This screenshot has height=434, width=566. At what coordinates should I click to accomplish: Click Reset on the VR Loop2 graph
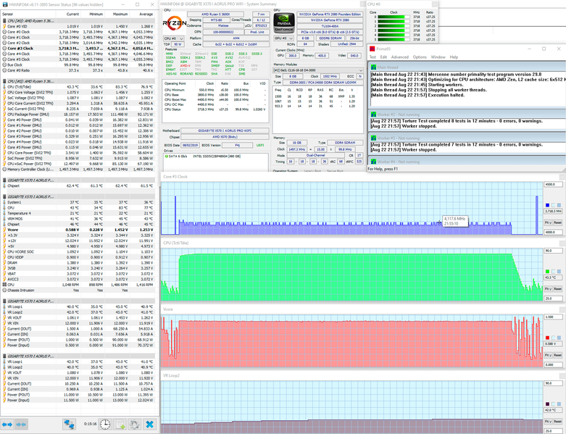tap(558, 422)
